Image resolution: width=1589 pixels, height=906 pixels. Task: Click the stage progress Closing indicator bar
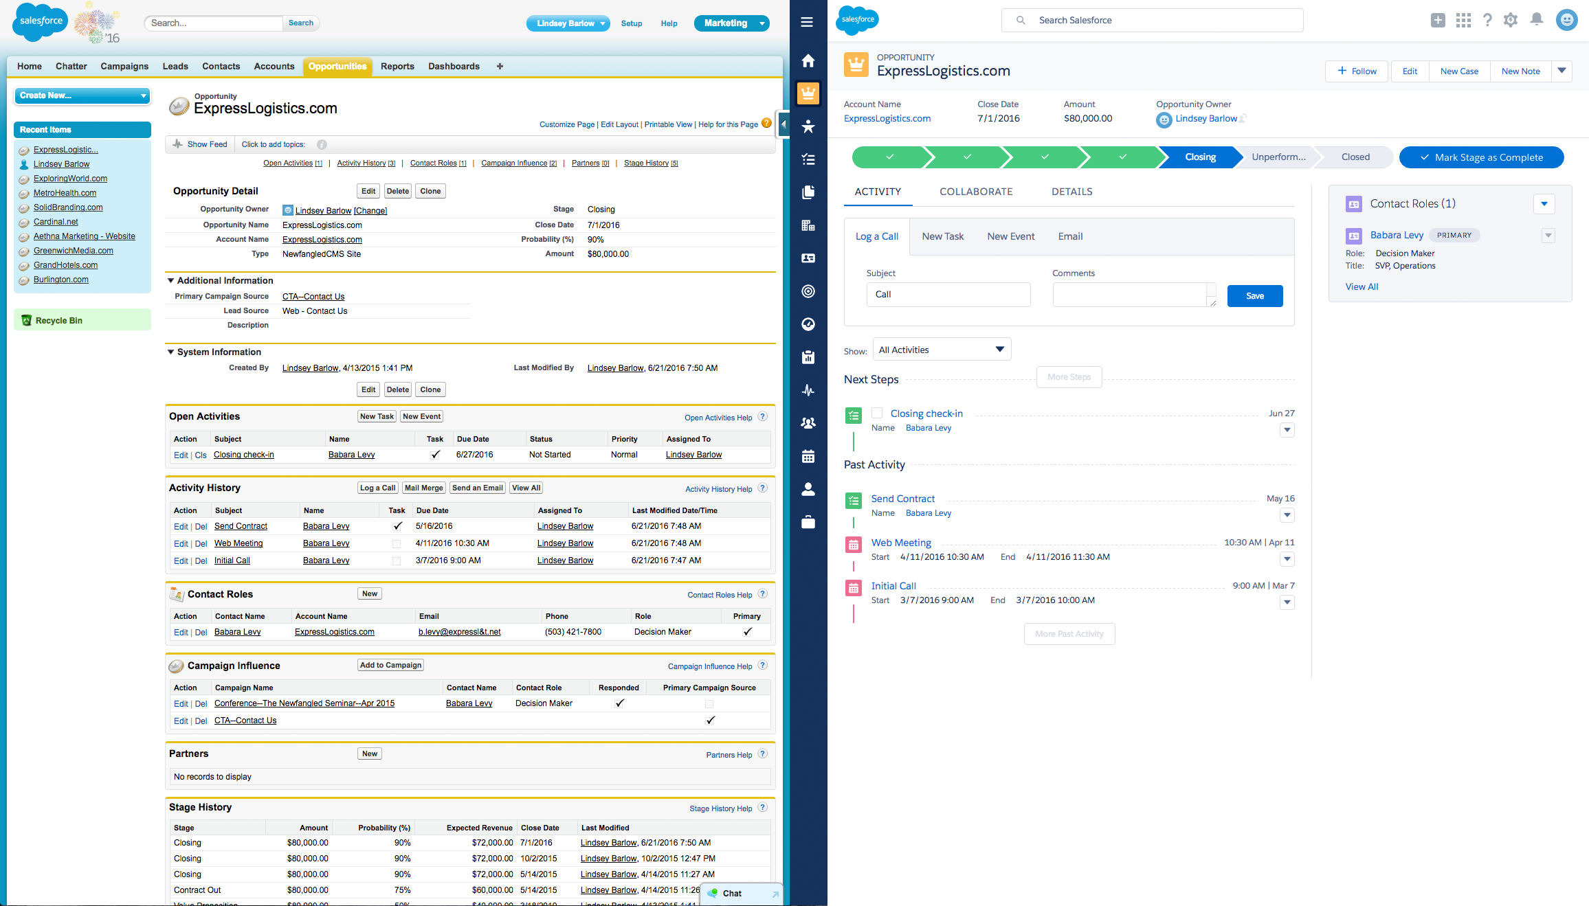coord(1201,157)
